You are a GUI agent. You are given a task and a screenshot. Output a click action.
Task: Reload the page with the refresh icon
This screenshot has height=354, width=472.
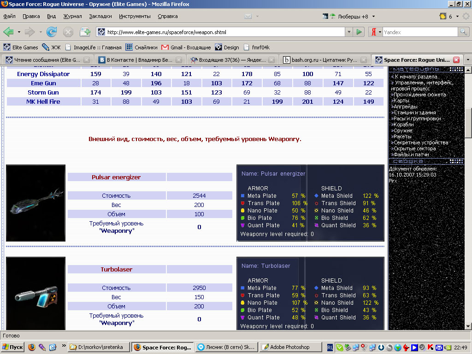click(52, 32)
